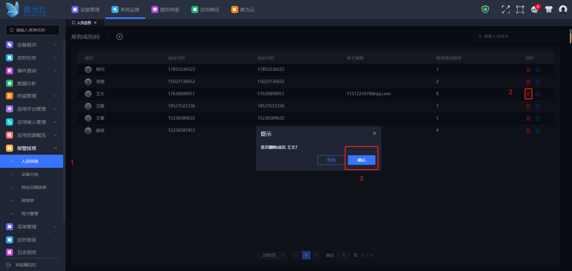The height and width of the screenshot is (271, 572).
Task: Open the 20条/页 page size dropdown
Action: [272, 255]
